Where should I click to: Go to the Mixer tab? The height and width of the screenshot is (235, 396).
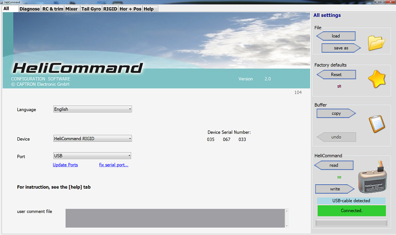pyautogui.click(x=71, y=9)
